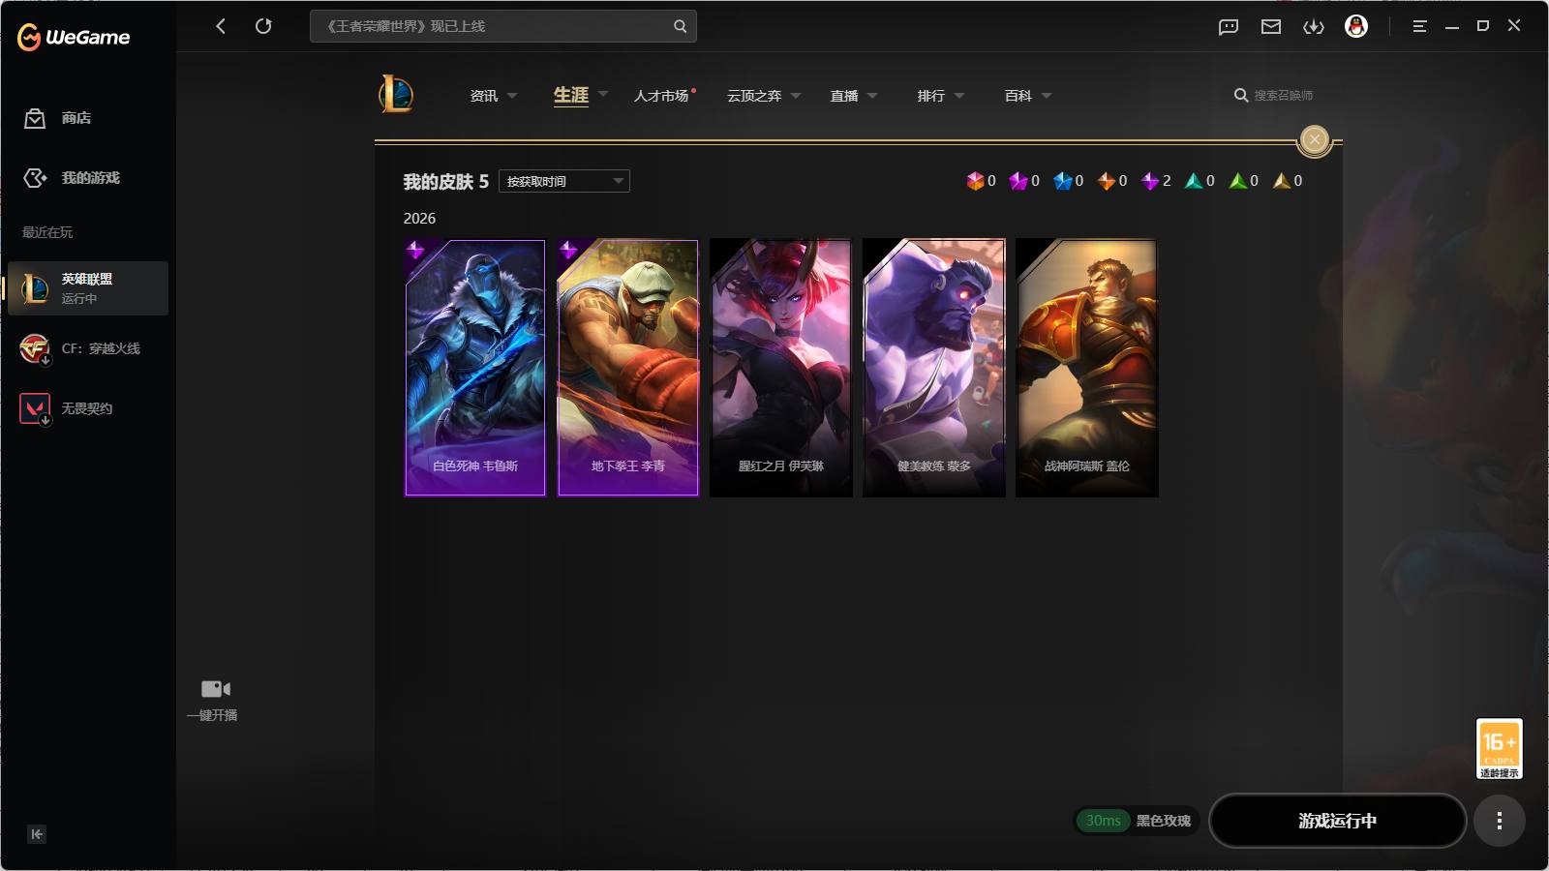
Task: Click the gold triangle counter icon
Action: click(1282, 181)
